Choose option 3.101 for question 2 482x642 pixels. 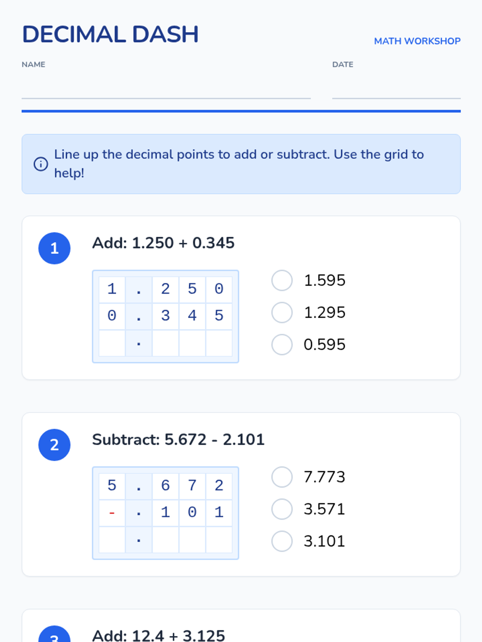[282, 541]
